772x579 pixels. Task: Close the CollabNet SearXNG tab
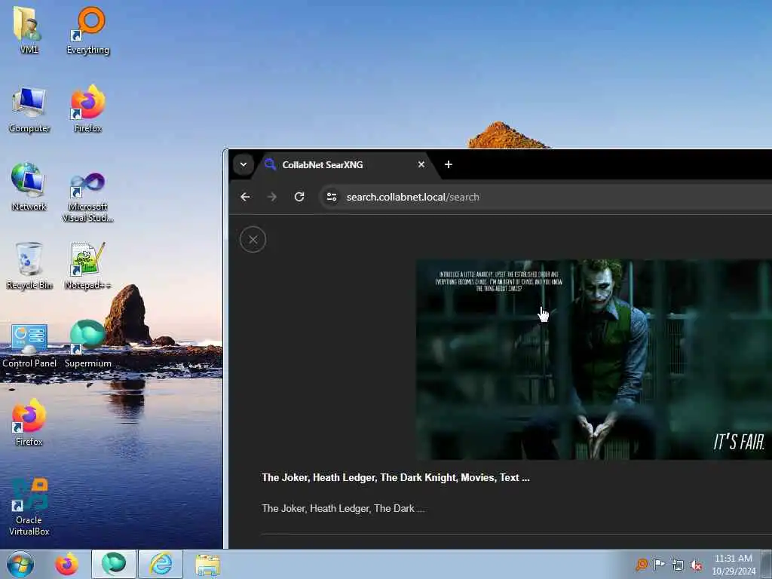click(x=421, y=164)
